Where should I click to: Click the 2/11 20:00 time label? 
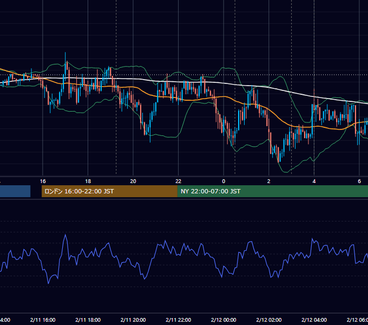(133, 320)
